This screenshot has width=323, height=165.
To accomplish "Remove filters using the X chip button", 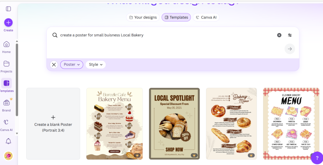I will 54,65.
